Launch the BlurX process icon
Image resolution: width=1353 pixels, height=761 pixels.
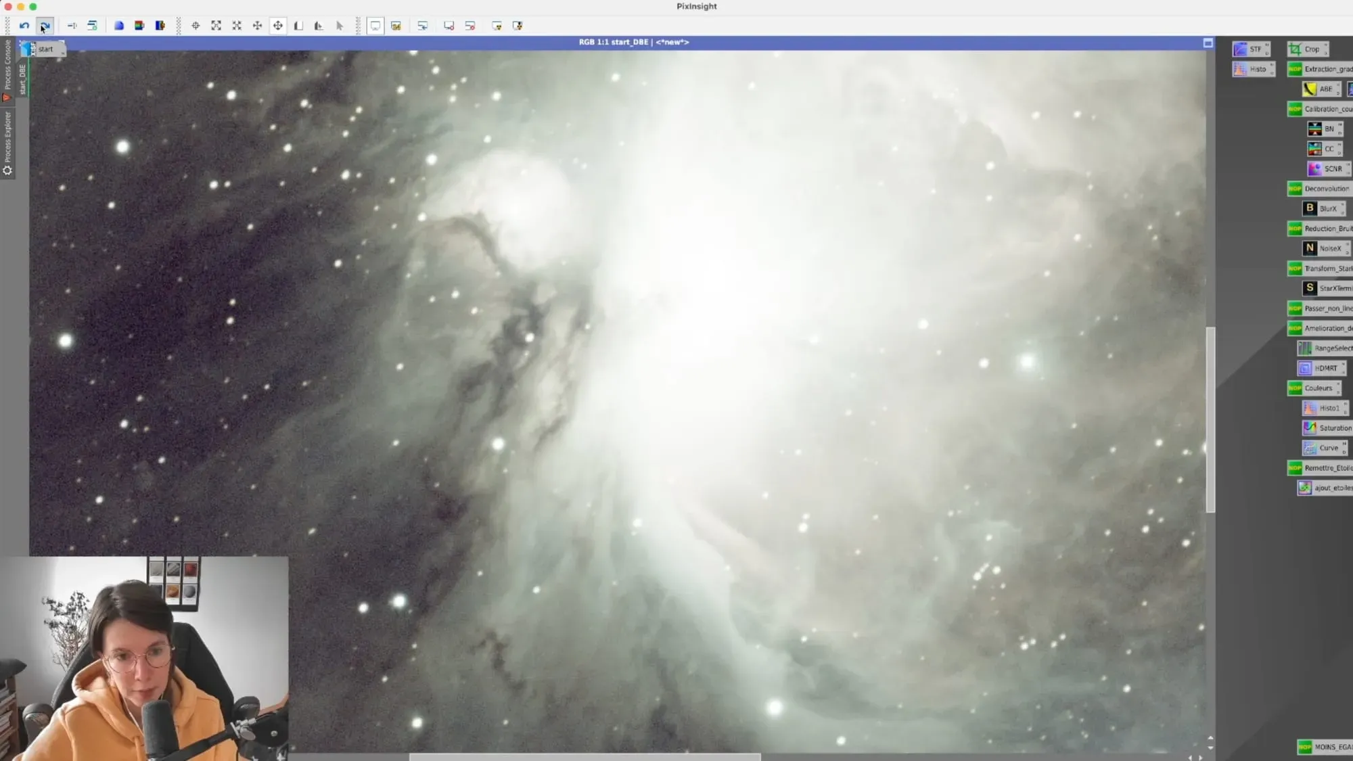tap(1321, 208)
